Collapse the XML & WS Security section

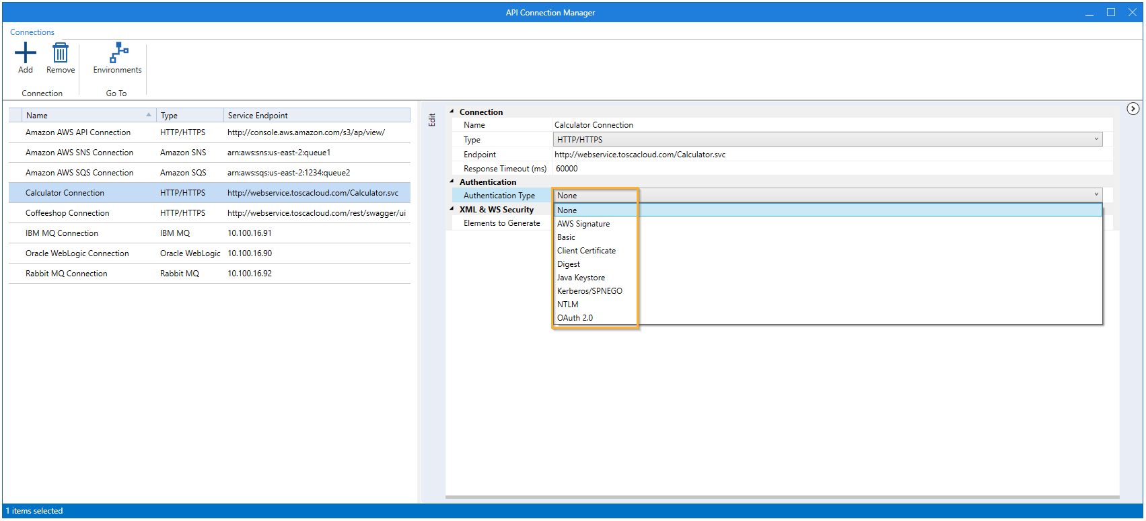pos(452,209)
